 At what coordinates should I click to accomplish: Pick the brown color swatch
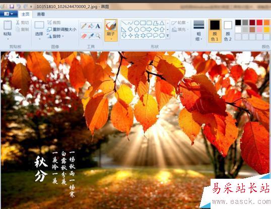click(252, 29)
